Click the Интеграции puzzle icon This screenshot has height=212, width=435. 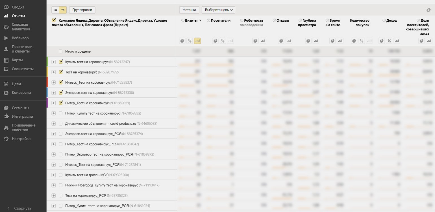pyautogui.click(x=6, y=116)
